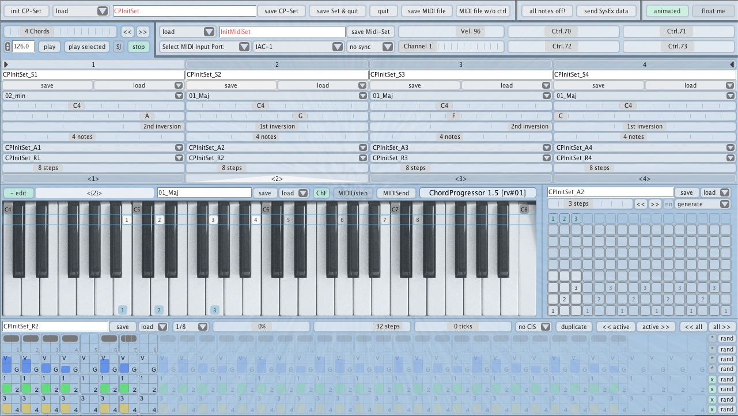Click blue key label 3 at keyboard bottom

pyautogui.click(x=215, y=310)
